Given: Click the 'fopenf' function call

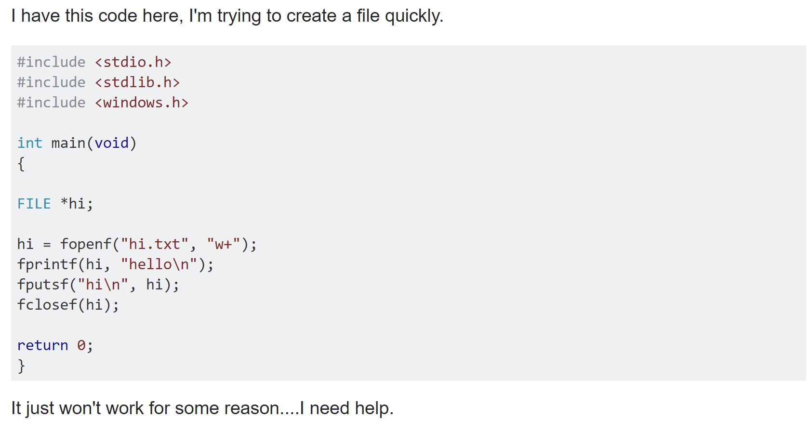Looking at the screenshot, I should [x=85, y=244].
